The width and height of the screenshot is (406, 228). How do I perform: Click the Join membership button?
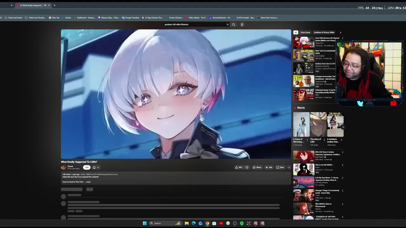click(x=87, y=168)
